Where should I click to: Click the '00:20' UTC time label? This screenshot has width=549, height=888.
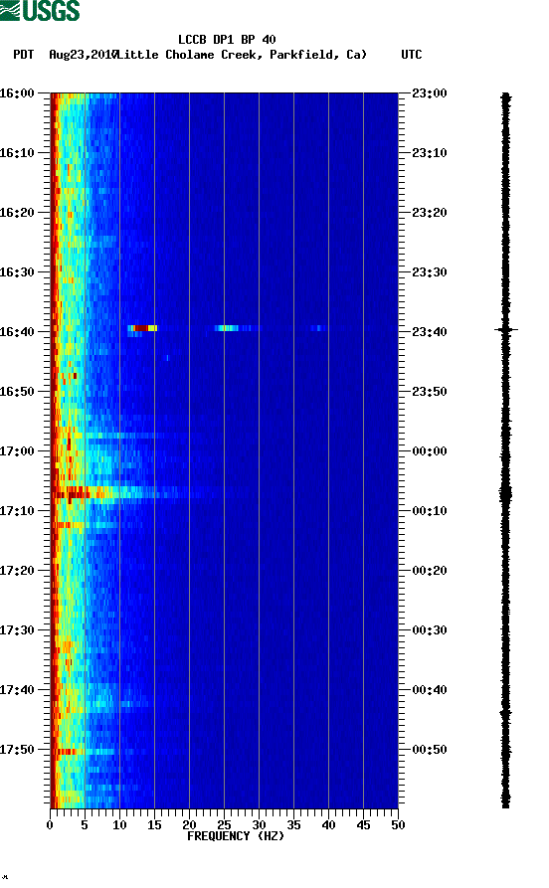(430, 571)
